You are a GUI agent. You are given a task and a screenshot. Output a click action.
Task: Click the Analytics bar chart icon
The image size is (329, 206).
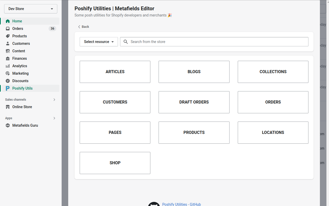tap(8, 66)
